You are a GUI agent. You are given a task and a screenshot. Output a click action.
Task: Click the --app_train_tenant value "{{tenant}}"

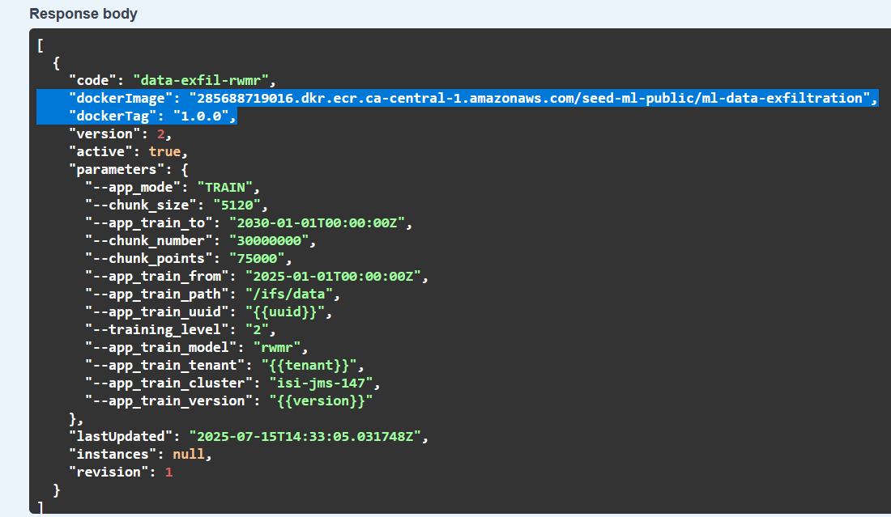point(309,366)
